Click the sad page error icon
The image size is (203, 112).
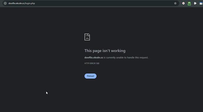87,37
